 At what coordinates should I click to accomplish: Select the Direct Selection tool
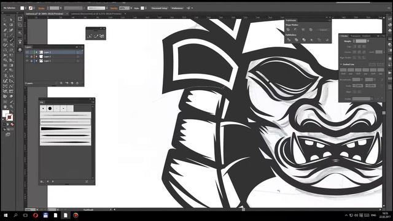coord(11,19)
